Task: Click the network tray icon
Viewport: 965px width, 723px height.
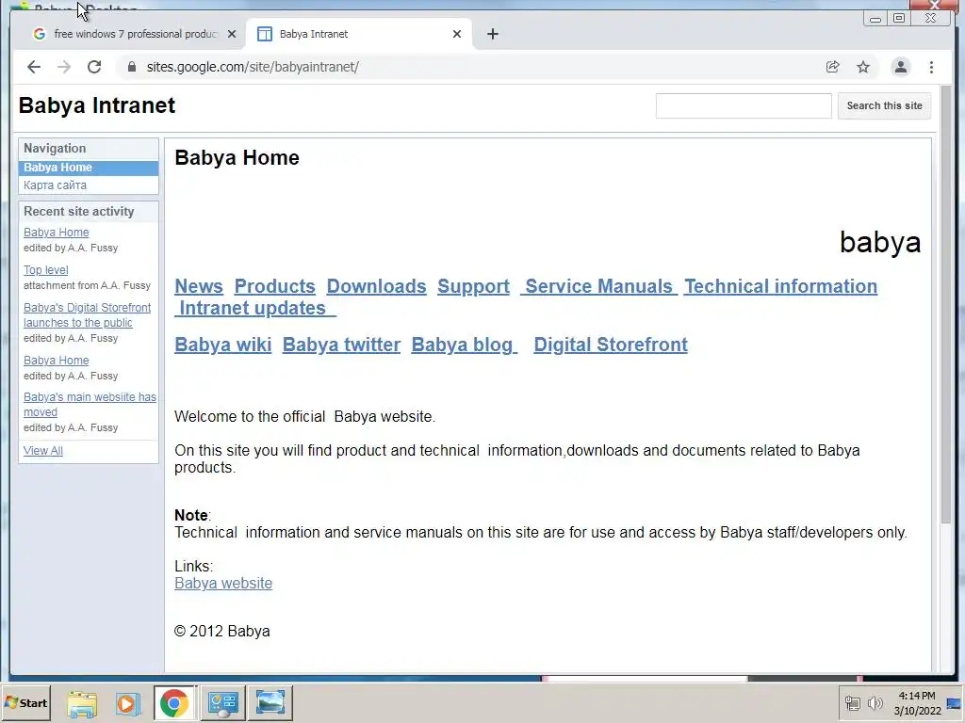Action: [852, 702]
